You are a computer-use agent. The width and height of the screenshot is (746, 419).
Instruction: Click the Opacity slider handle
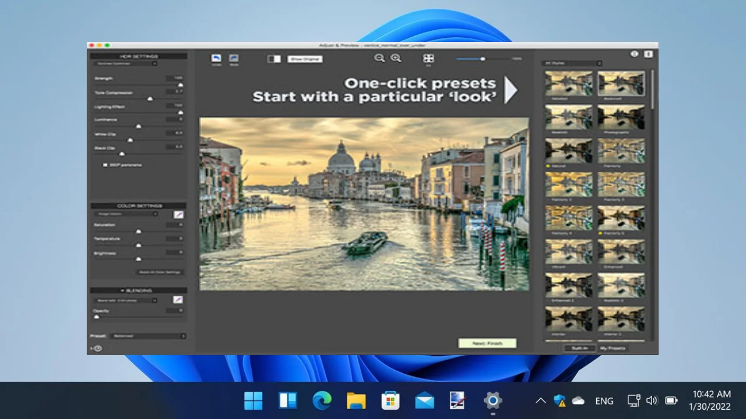[x=96, y=317]
